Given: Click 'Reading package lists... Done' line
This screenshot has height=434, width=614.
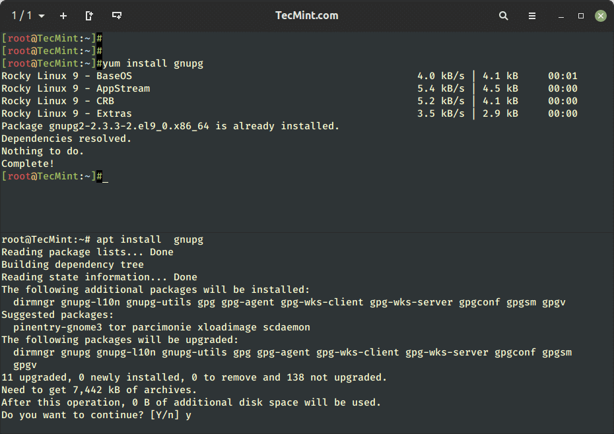Looking at the screenshot, I should coord(87,252).
